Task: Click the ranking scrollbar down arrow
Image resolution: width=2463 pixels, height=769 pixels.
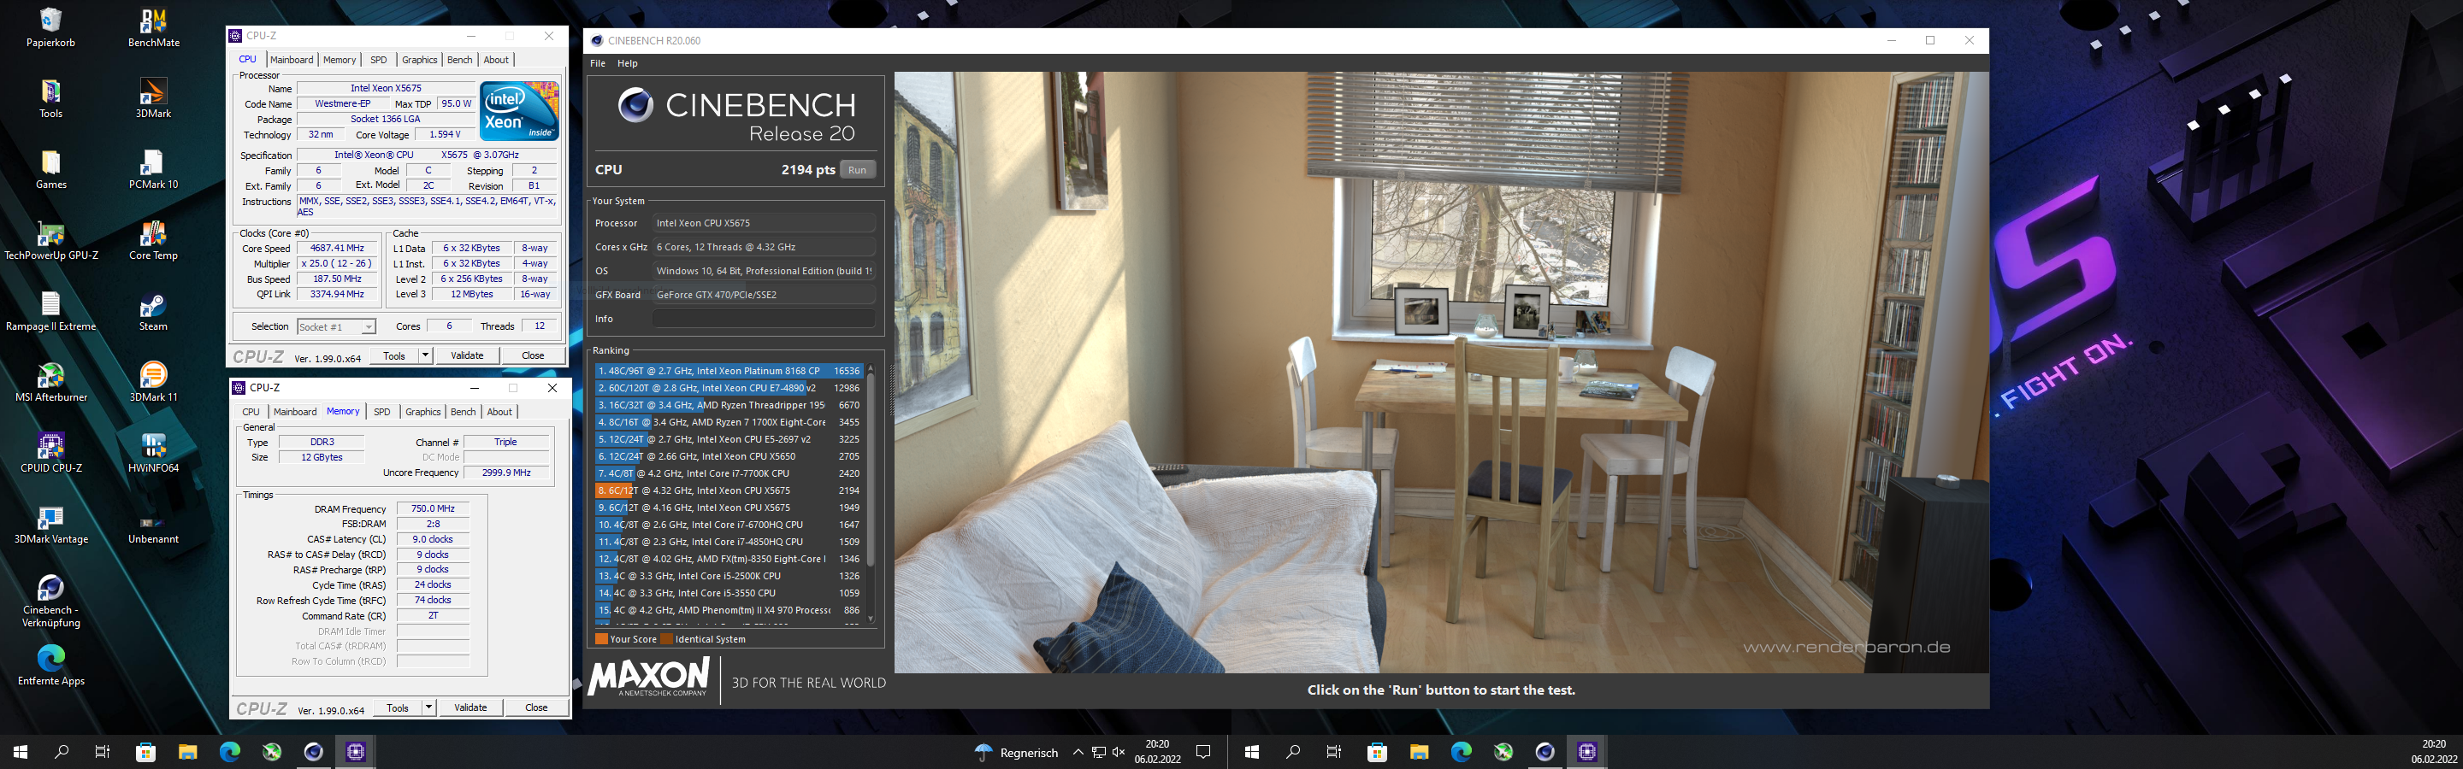Action: [870, 619]
